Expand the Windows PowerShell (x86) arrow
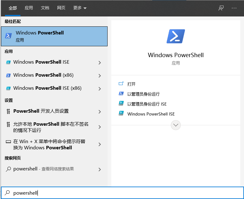244x199 pixels. pyautogui.click(x=100, y=76)
